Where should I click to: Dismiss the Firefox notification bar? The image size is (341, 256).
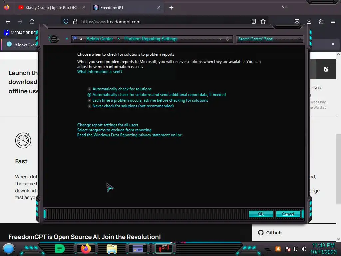pos(333,44)
